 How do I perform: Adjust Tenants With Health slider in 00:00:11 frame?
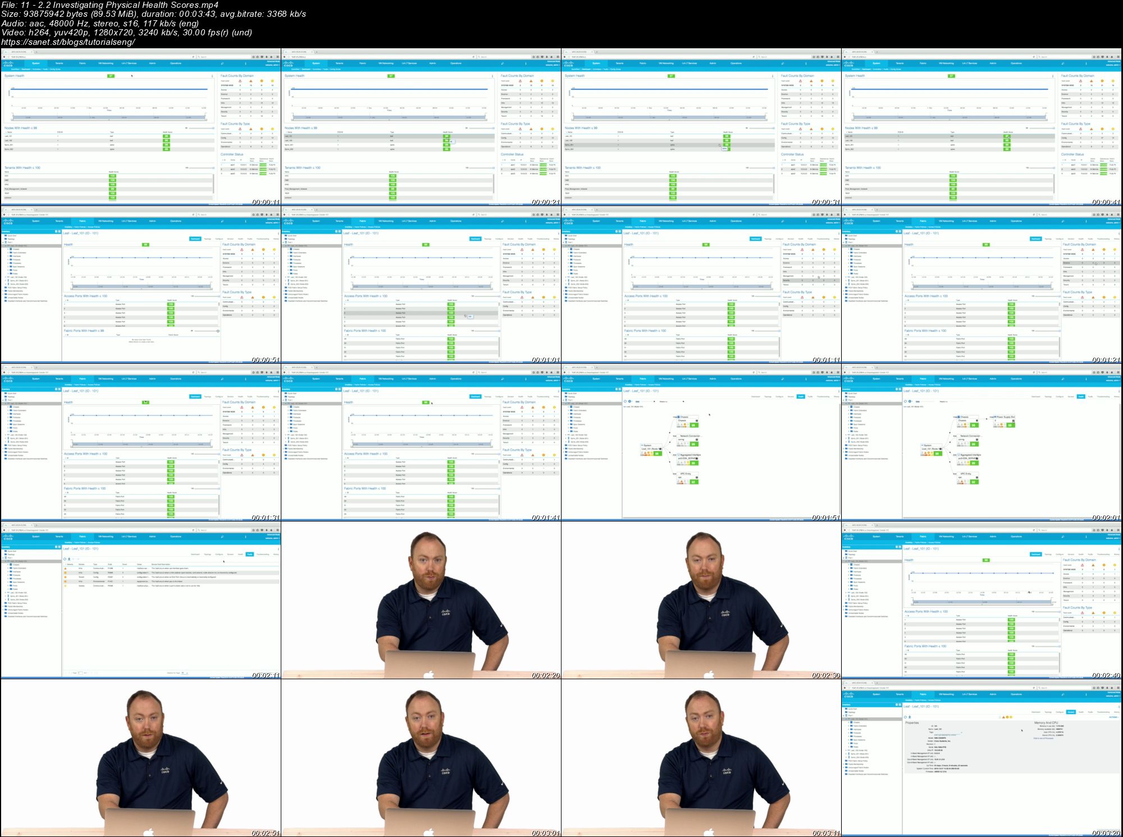(x=201, y=168)
